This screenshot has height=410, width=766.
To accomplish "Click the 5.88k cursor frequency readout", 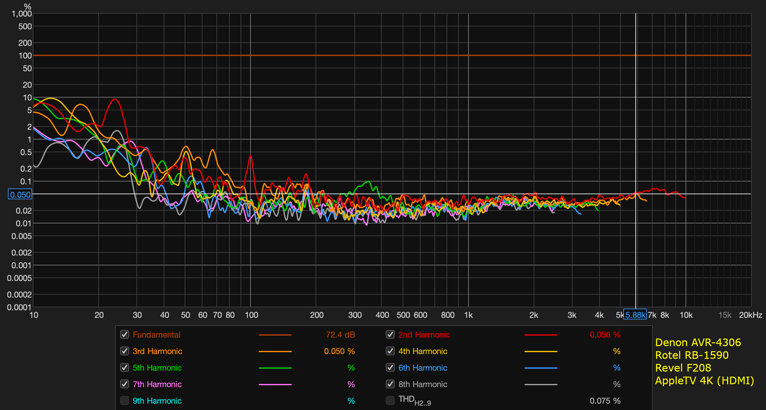I will pos(635,315).
